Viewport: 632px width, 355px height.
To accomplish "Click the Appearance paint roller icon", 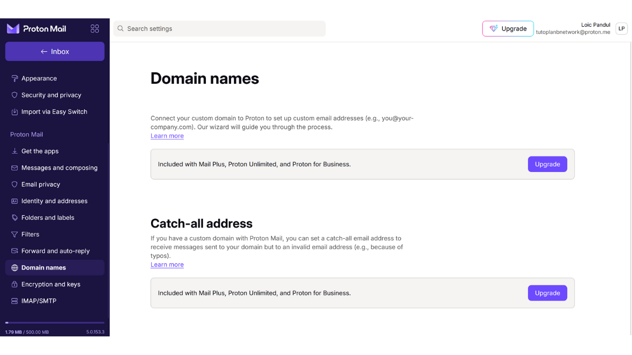I will [15, 78].
